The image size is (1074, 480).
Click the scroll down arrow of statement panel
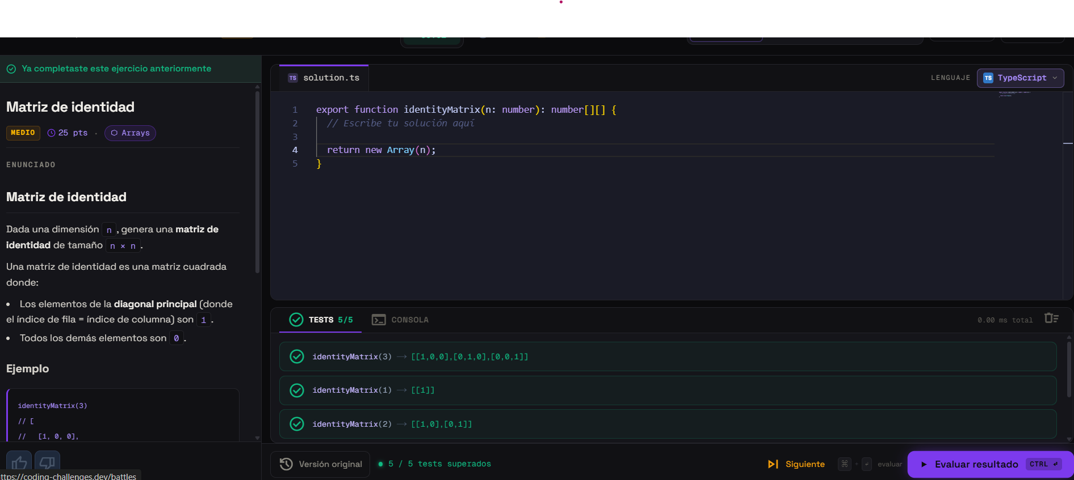(257, 437)
